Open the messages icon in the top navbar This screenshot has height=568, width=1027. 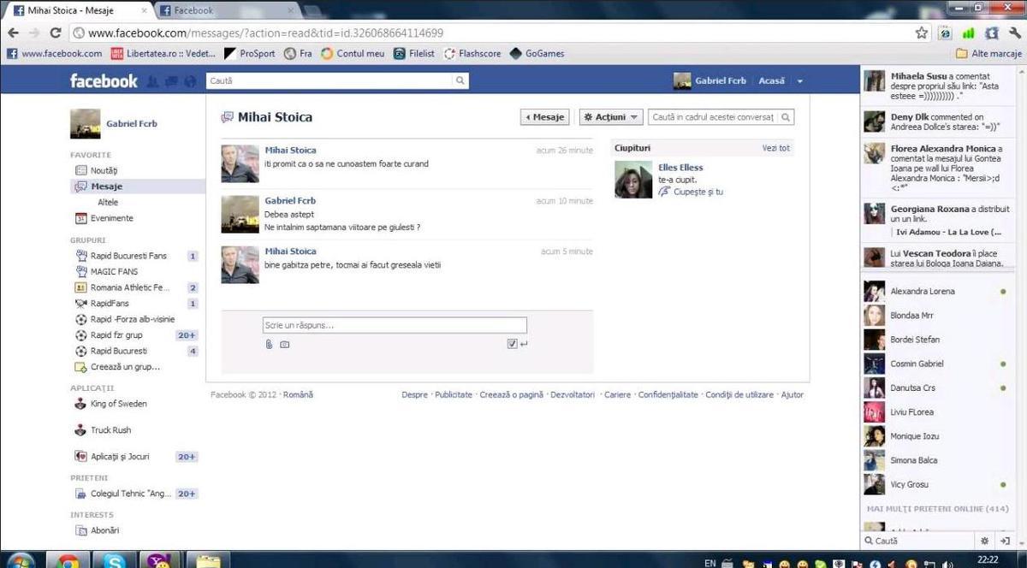coord(171,80)
